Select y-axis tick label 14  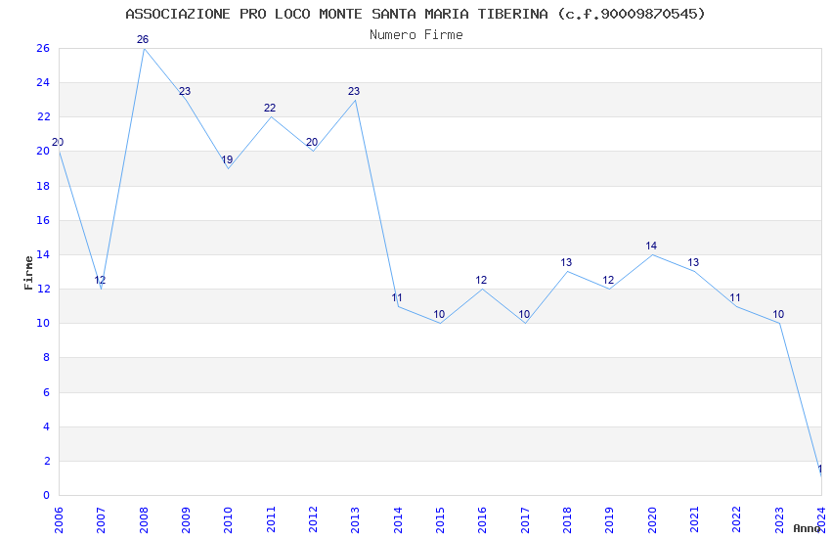pos(43,254)
